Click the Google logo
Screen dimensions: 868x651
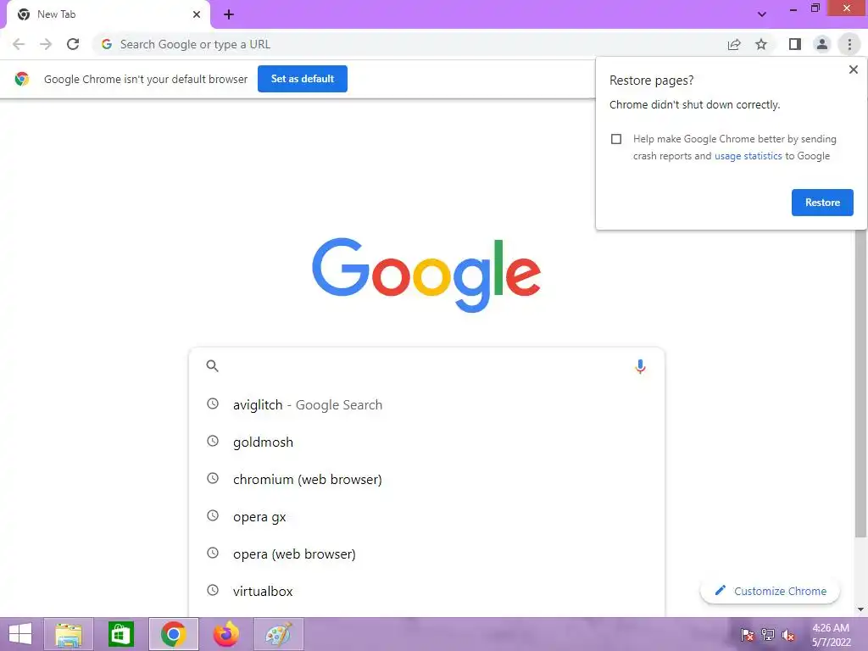426,275
